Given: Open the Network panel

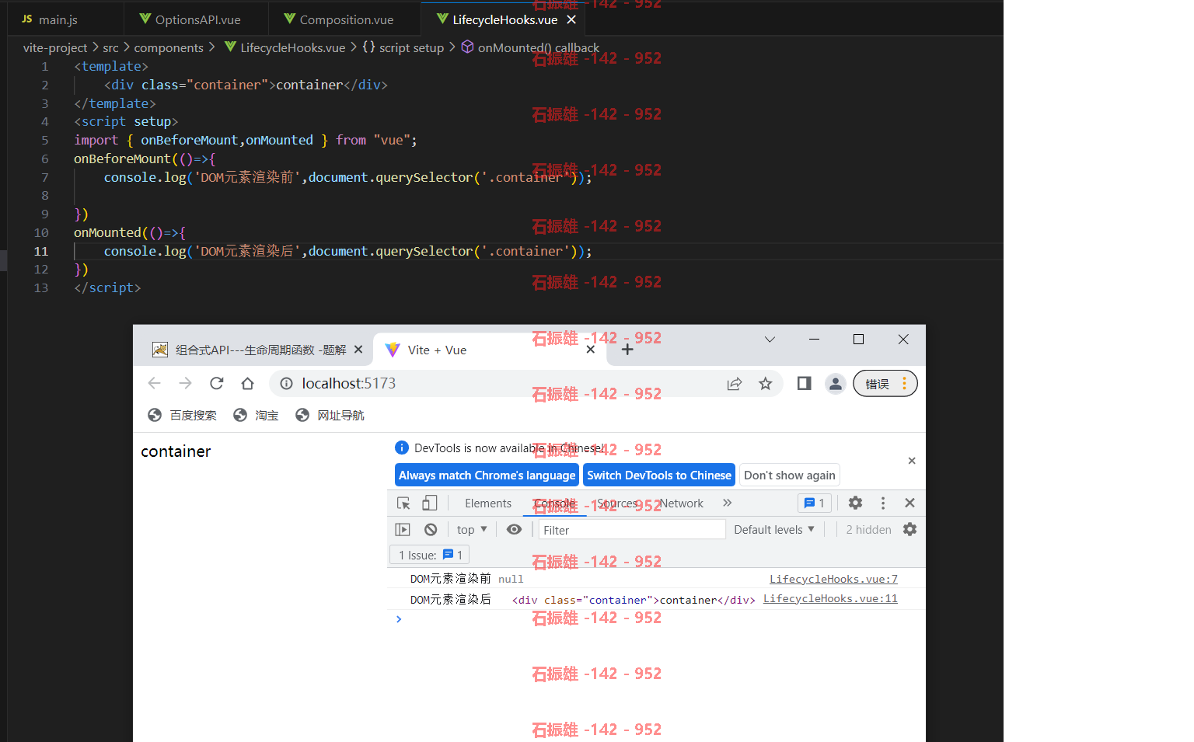Looking at the screenshot, I should pyautogui.click(x=682, y=503).
